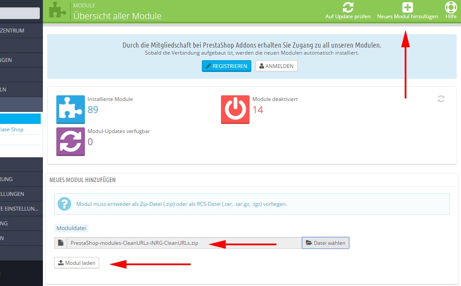Click Neues Modul hinzufügen plus icon
This screenshot has width=461, height=286.
coord(407,7)
